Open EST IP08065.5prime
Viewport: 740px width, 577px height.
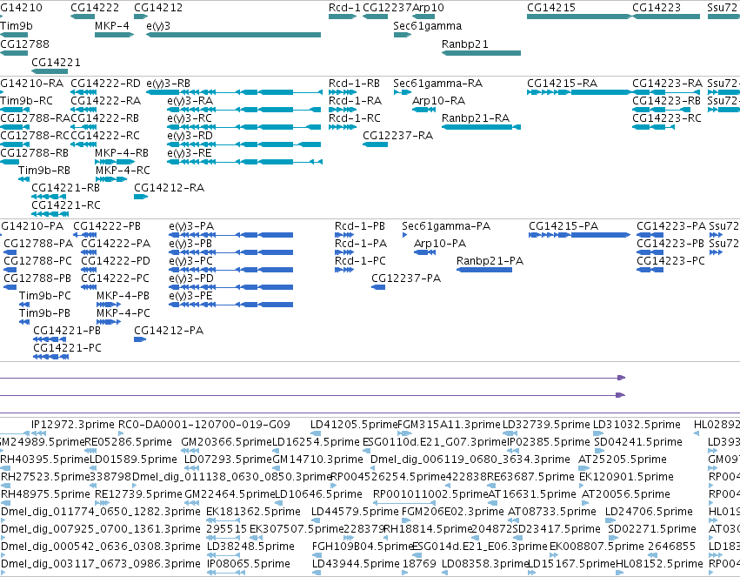249,564
